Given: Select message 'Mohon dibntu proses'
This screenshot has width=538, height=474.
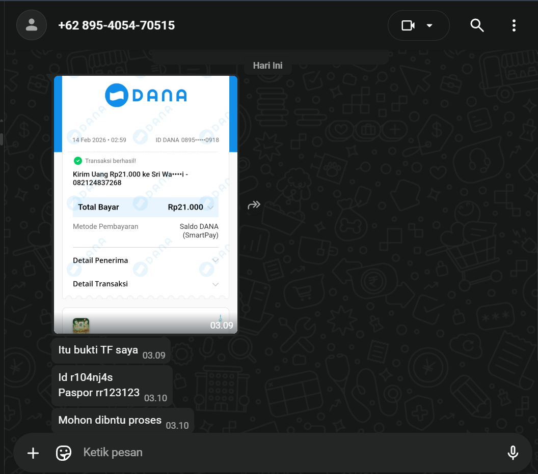Looking at the screenshot, I should (122, 421).
